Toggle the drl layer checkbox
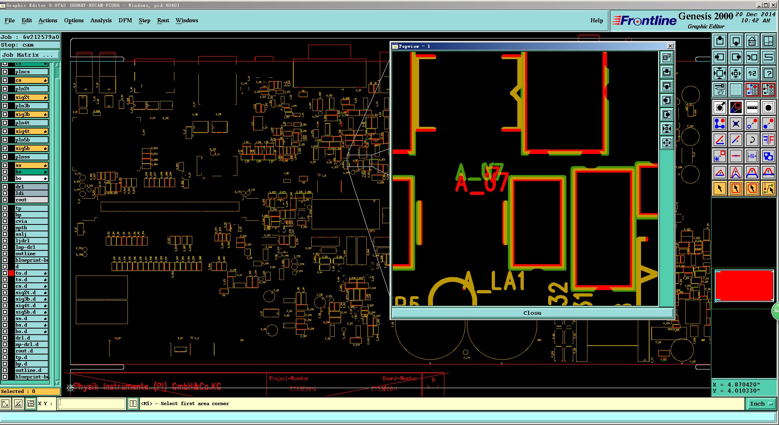 pyautogui.click(x=5, y=187)
